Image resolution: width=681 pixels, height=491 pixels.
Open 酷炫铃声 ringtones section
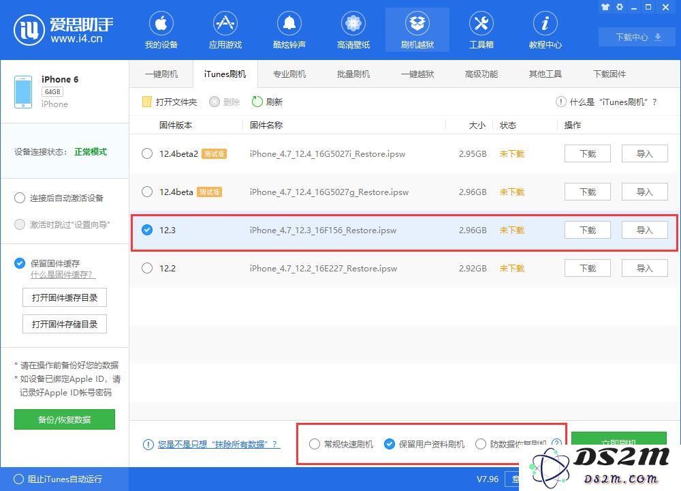(x=289, y=30)
